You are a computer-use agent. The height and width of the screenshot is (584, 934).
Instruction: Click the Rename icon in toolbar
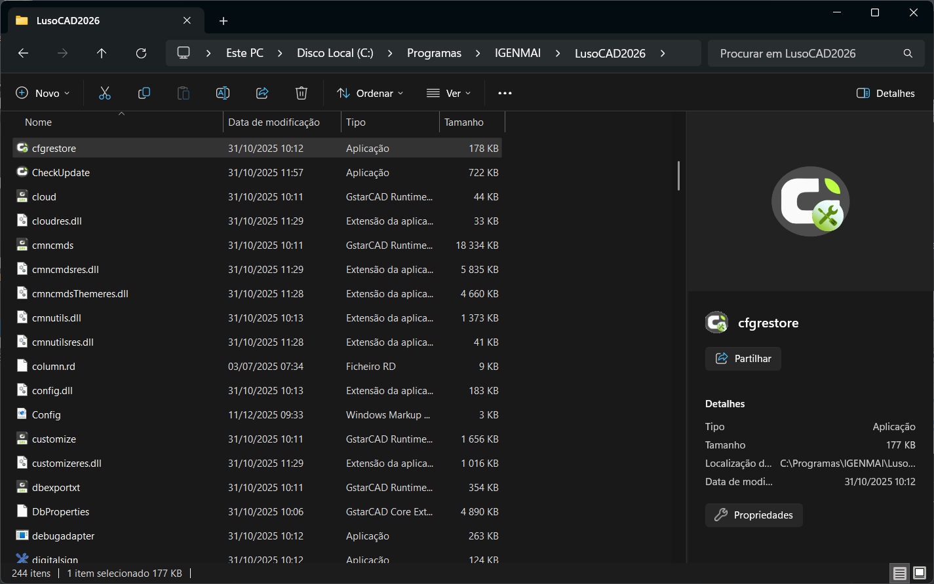(223, 93)
